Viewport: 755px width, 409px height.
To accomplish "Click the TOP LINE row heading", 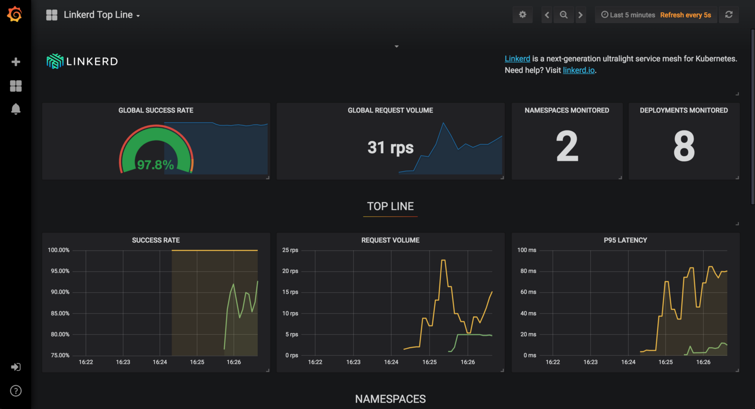I will (x=390, y=206).
